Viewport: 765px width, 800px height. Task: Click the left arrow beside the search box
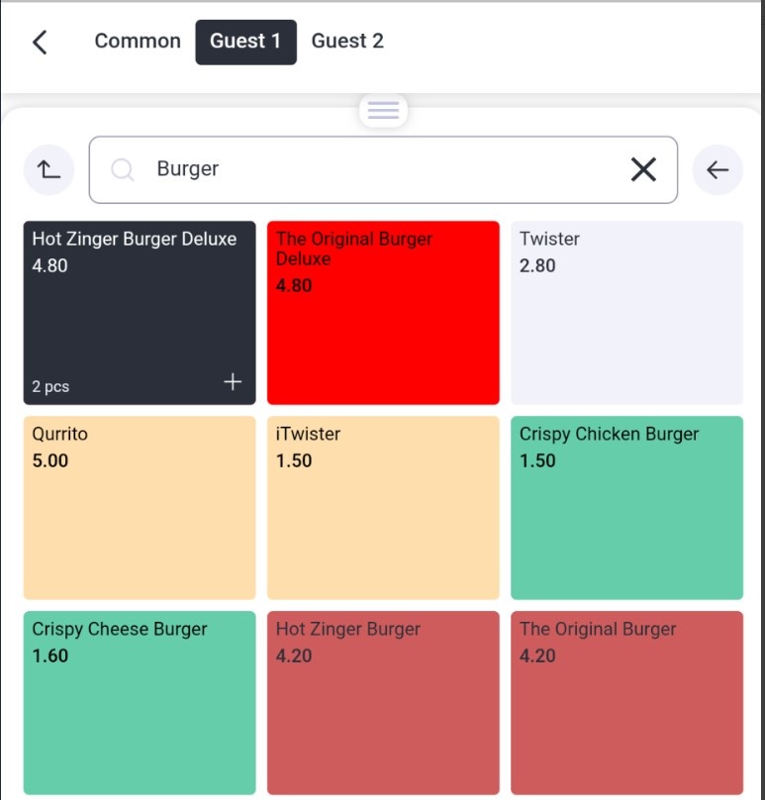click(717, 169)
